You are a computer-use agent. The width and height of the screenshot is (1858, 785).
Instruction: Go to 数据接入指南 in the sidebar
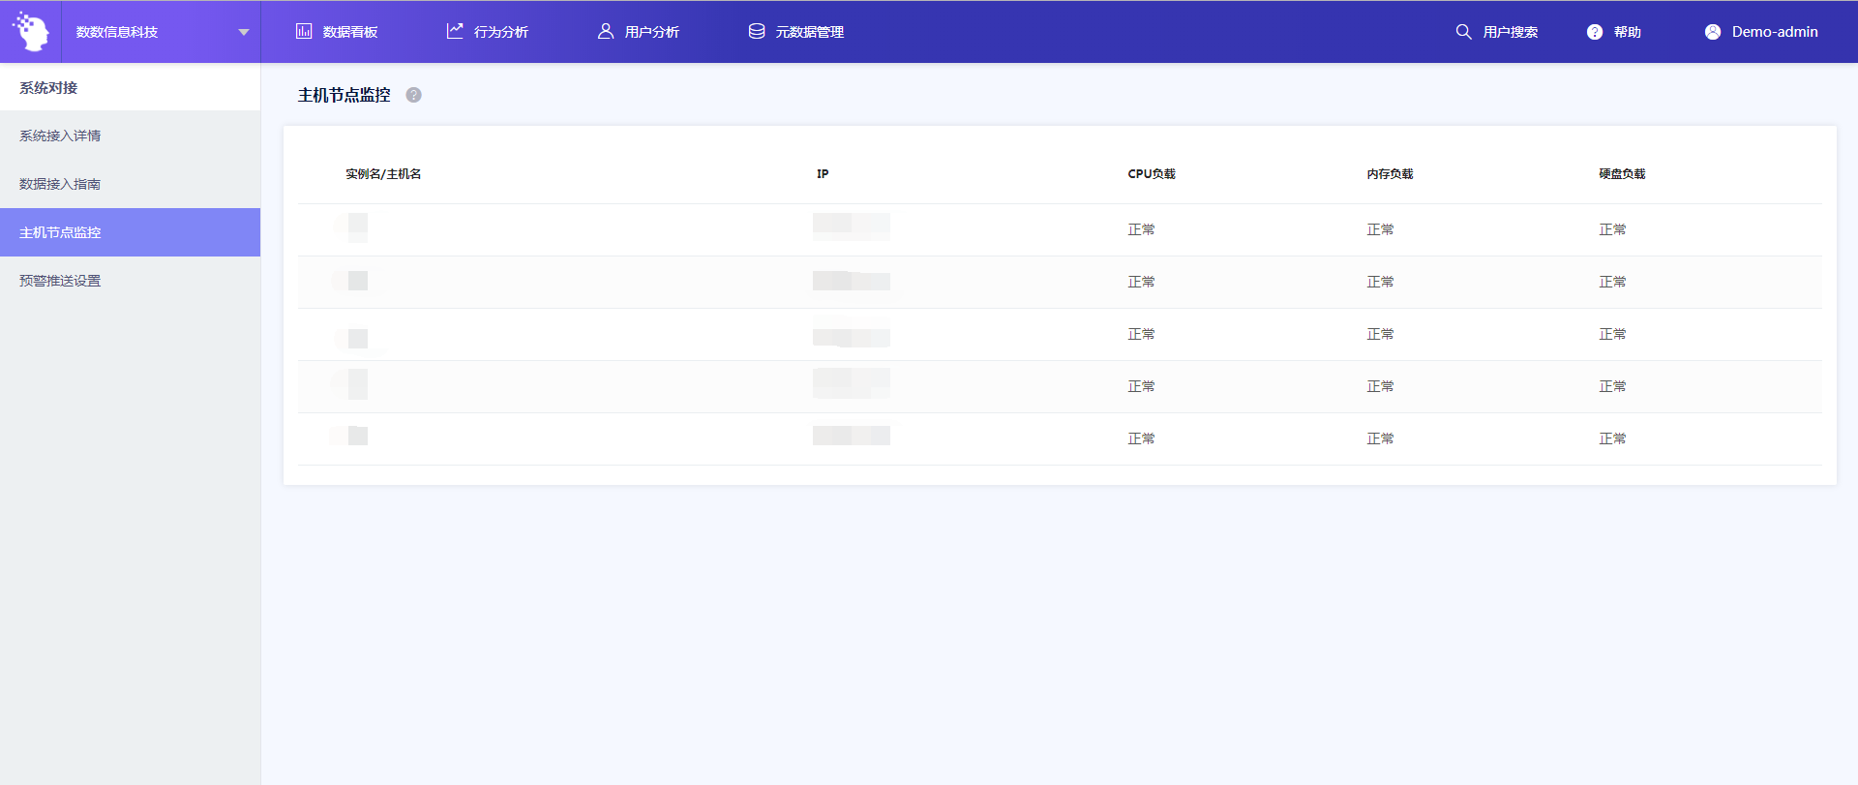coord(60,184)
